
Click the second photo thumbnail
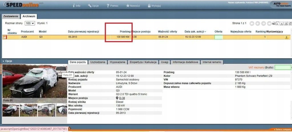click(x=28, y=110)
